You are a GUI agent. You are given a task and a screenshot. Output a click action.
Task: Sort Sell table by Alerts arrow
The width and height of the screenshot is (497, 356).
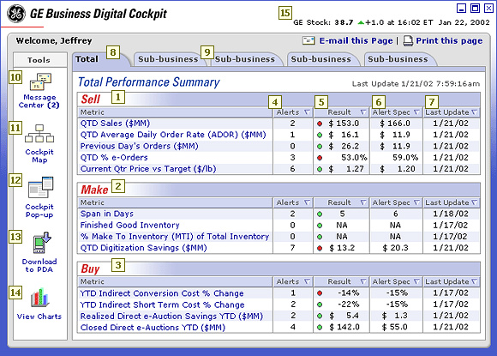[307, 112]
